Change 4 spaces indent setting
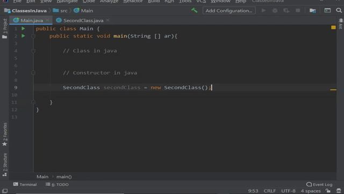The width and height of the screenshot is (344, 194). point(311,191)
